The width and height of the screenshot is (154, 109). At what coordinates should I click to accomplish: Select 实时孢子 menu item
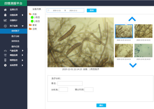point(14,31)
